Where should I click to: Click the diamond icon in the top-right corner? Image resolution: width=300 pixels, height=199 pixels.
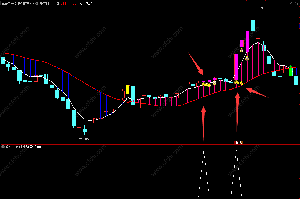point(292,4)
